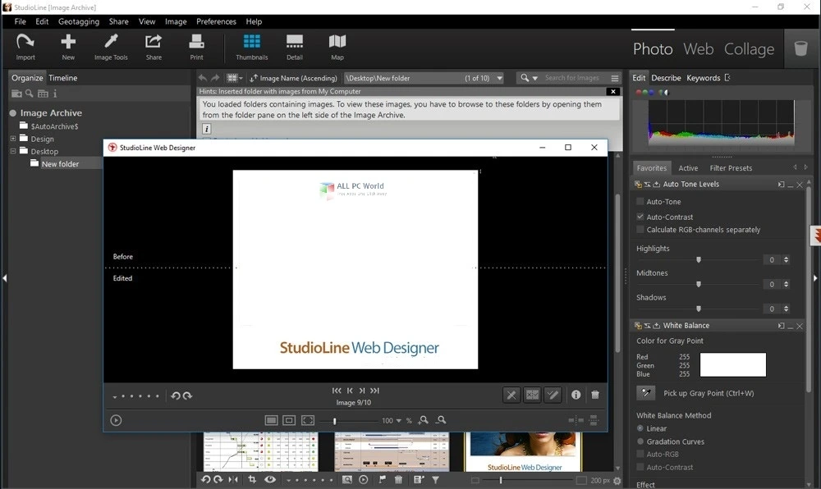Click the trash bin icon beside Collage
Screen dimensions: 821x489
point(800,48)
